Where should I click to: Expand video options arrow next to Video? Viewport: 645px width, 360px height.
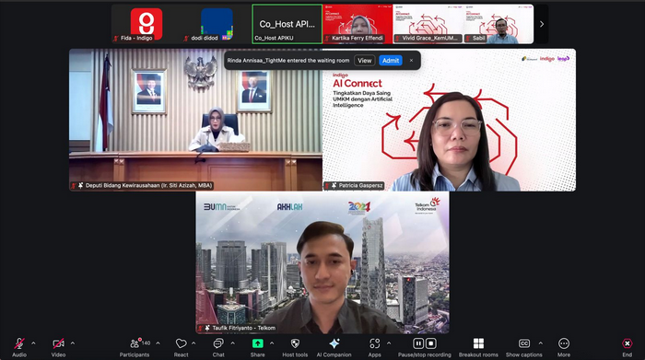pyautogui.click(x=73, y=343)
